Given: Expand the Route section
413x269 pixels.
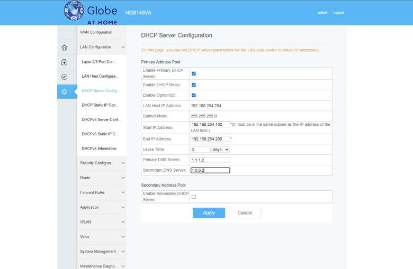Looking at the screenshot, I should (x=102, y=178).
